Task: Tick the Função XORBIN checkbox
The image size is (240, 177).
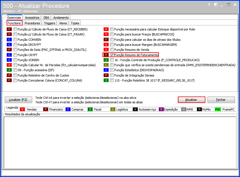Action: pos(15,60)
